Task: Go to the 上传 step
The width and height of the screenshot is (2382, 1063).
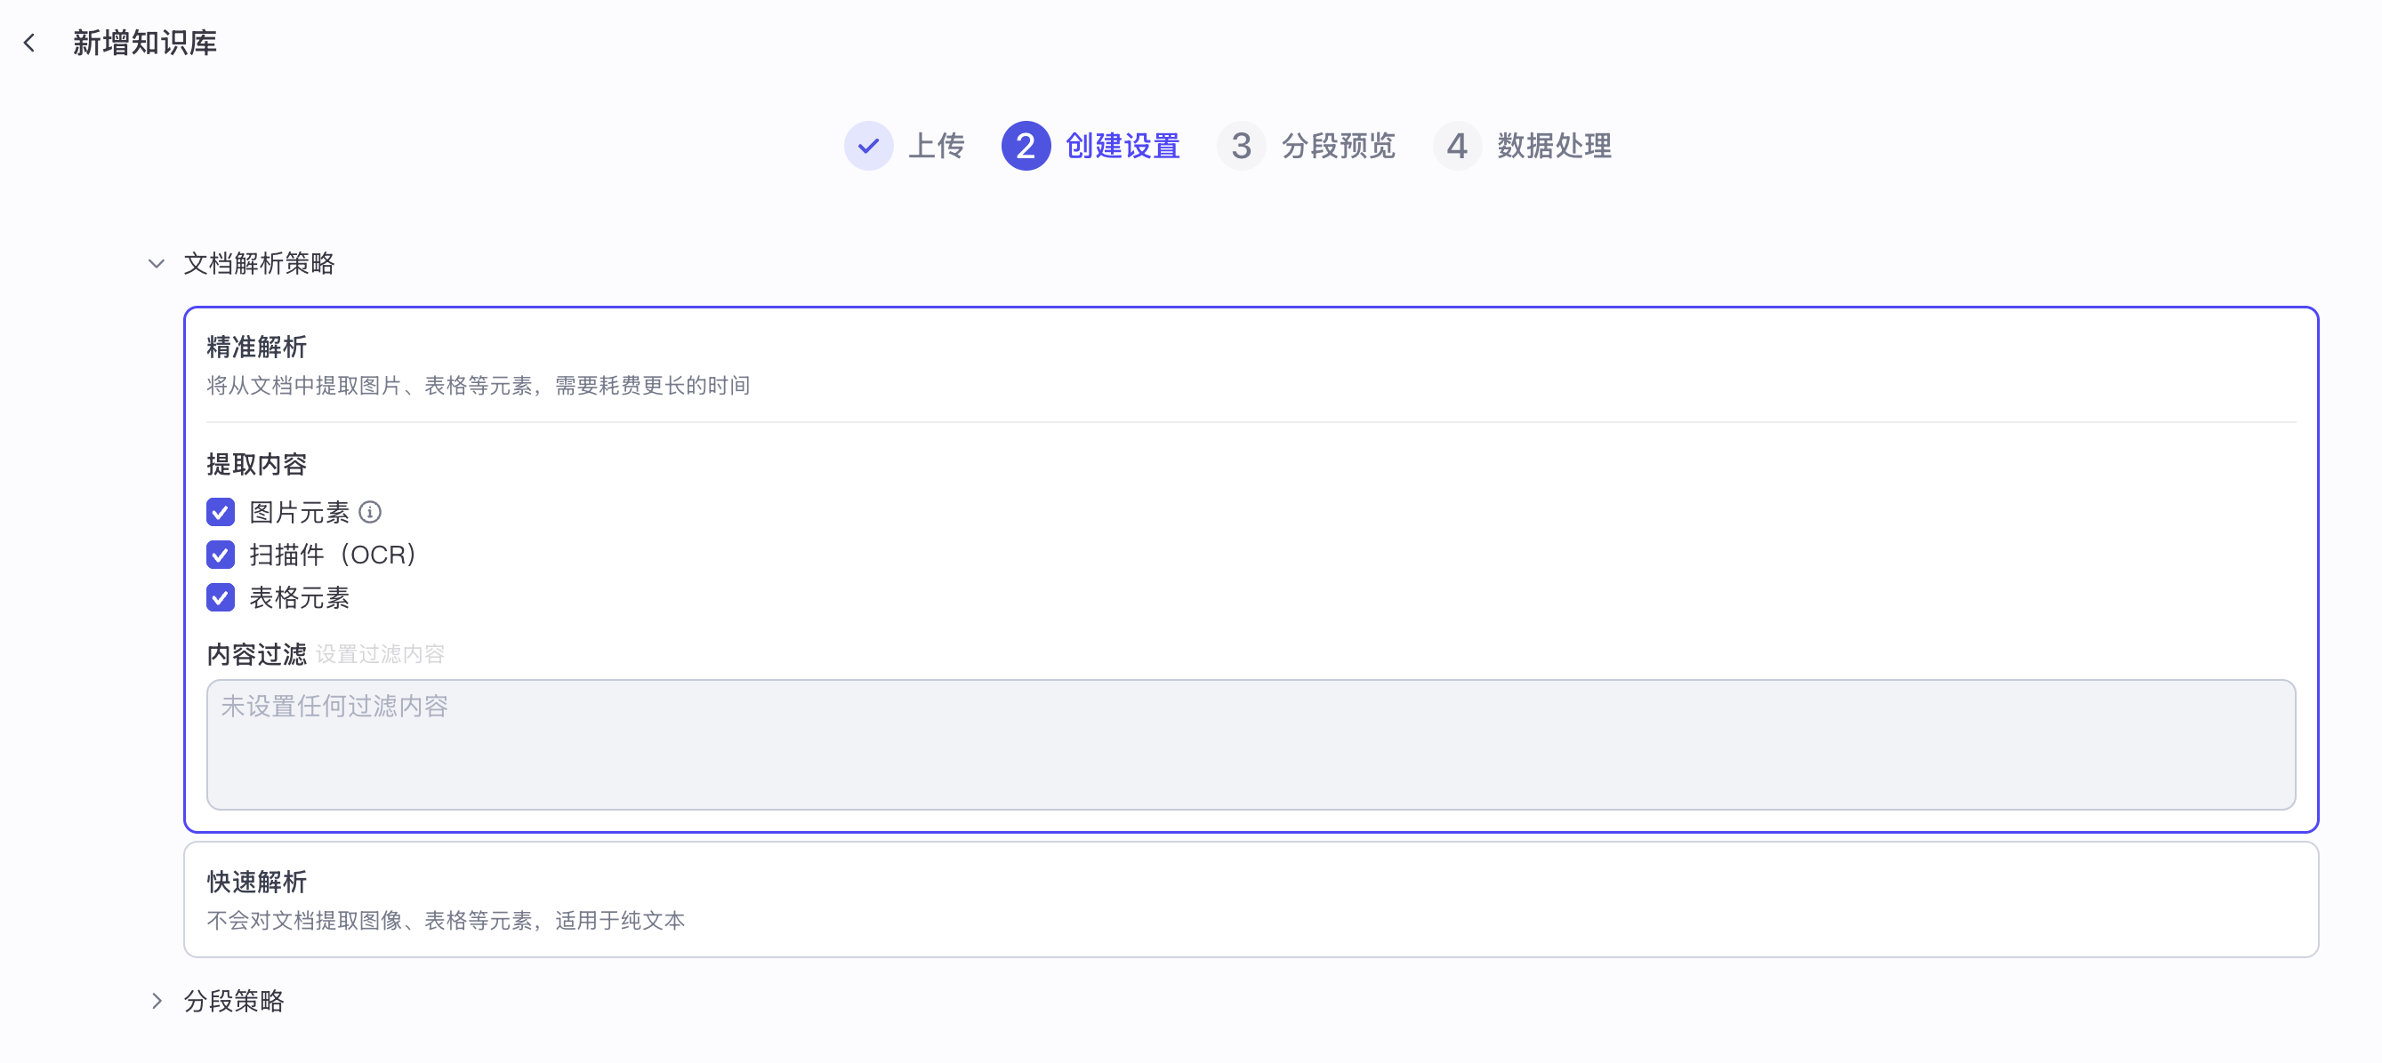Action: [936, 145]
